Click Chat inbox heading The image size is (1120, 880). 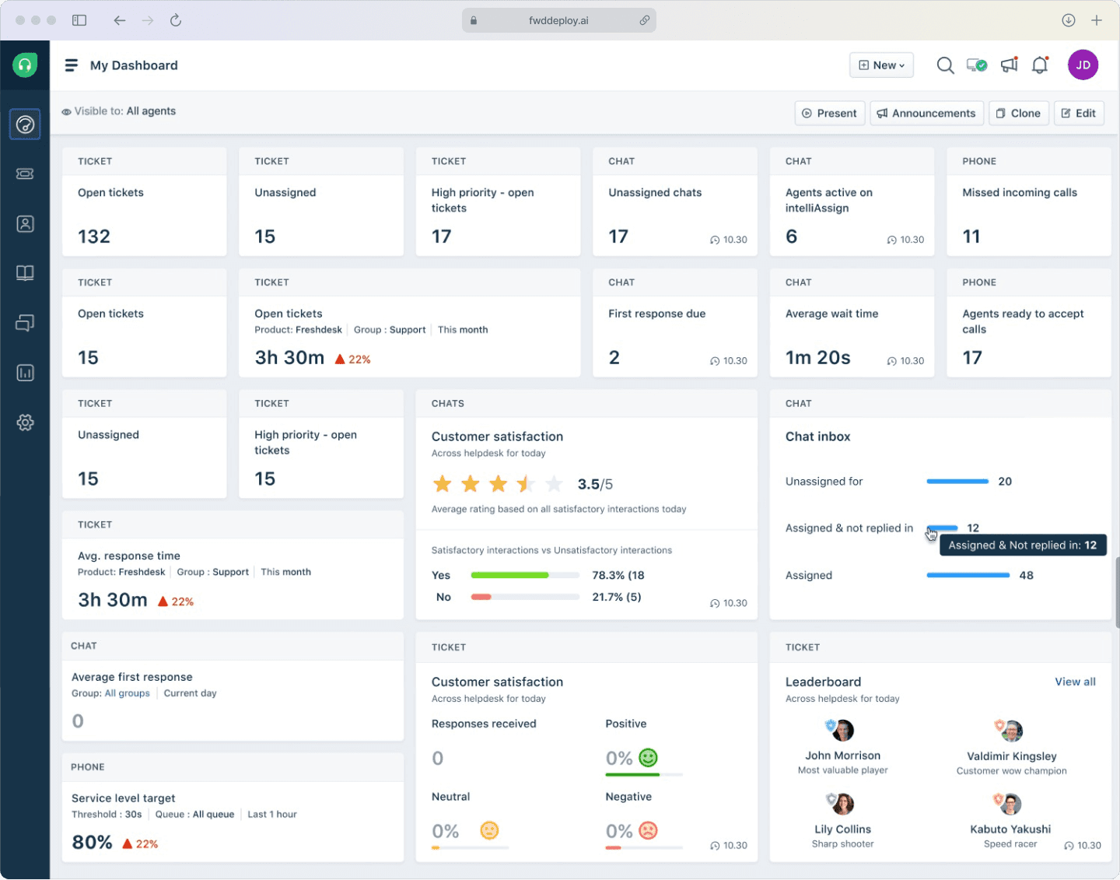[x=818, y=437]
